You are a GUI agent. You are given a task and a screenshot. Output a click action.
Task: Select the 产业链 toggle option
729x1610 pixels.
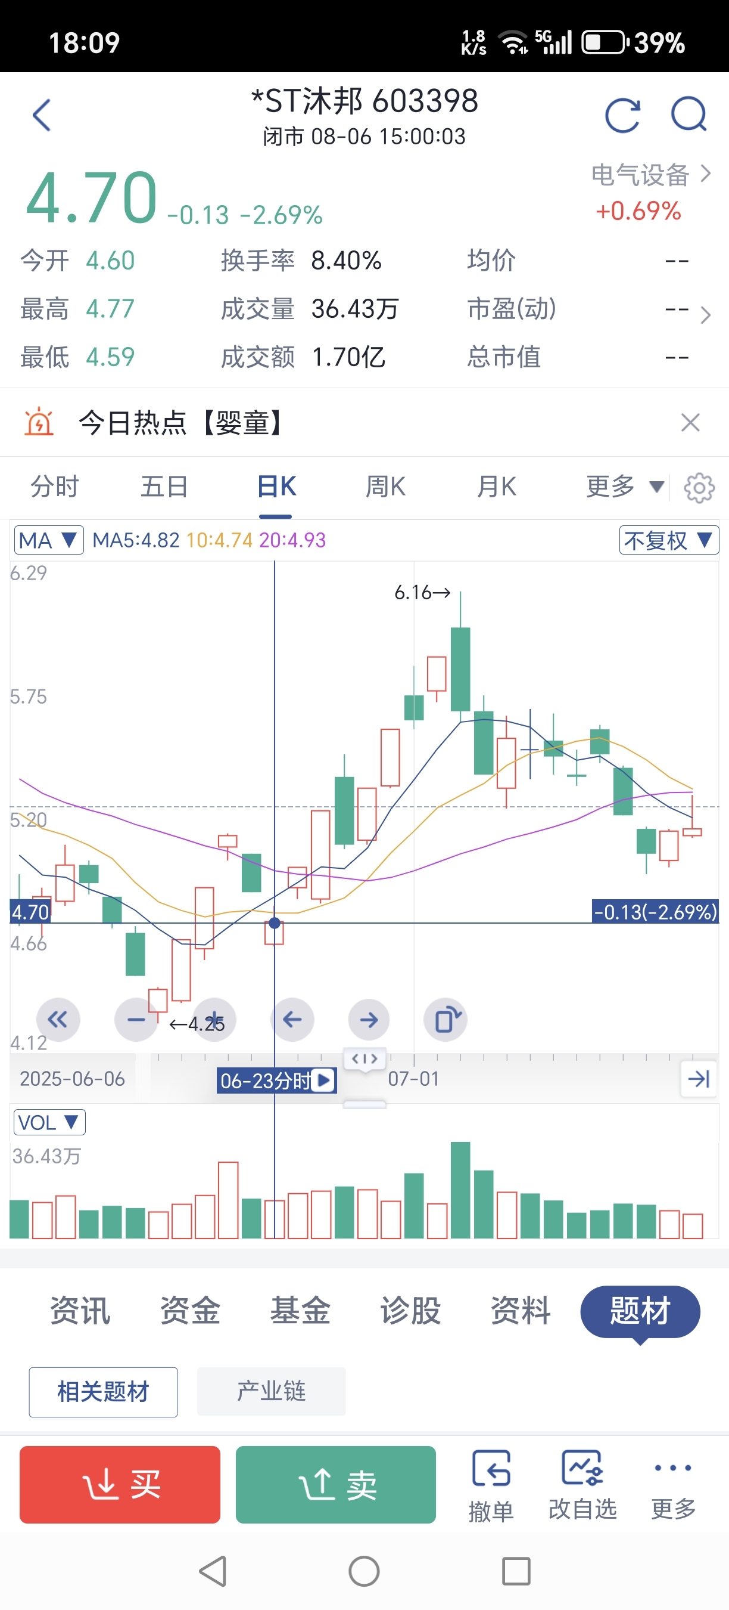[272, 1391]
